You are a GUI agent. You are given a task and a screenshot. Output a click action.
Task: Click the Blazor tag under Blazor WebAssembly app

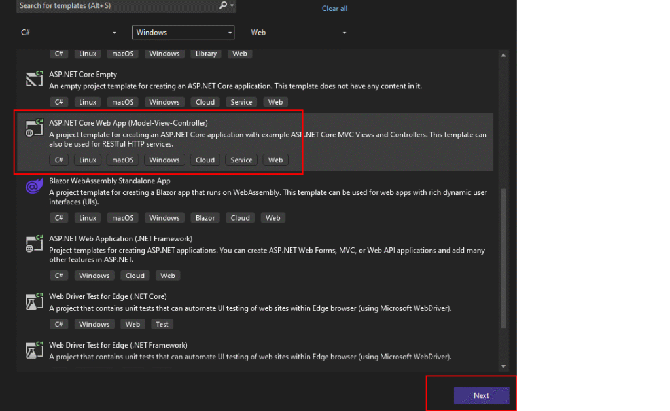[205, 218]
